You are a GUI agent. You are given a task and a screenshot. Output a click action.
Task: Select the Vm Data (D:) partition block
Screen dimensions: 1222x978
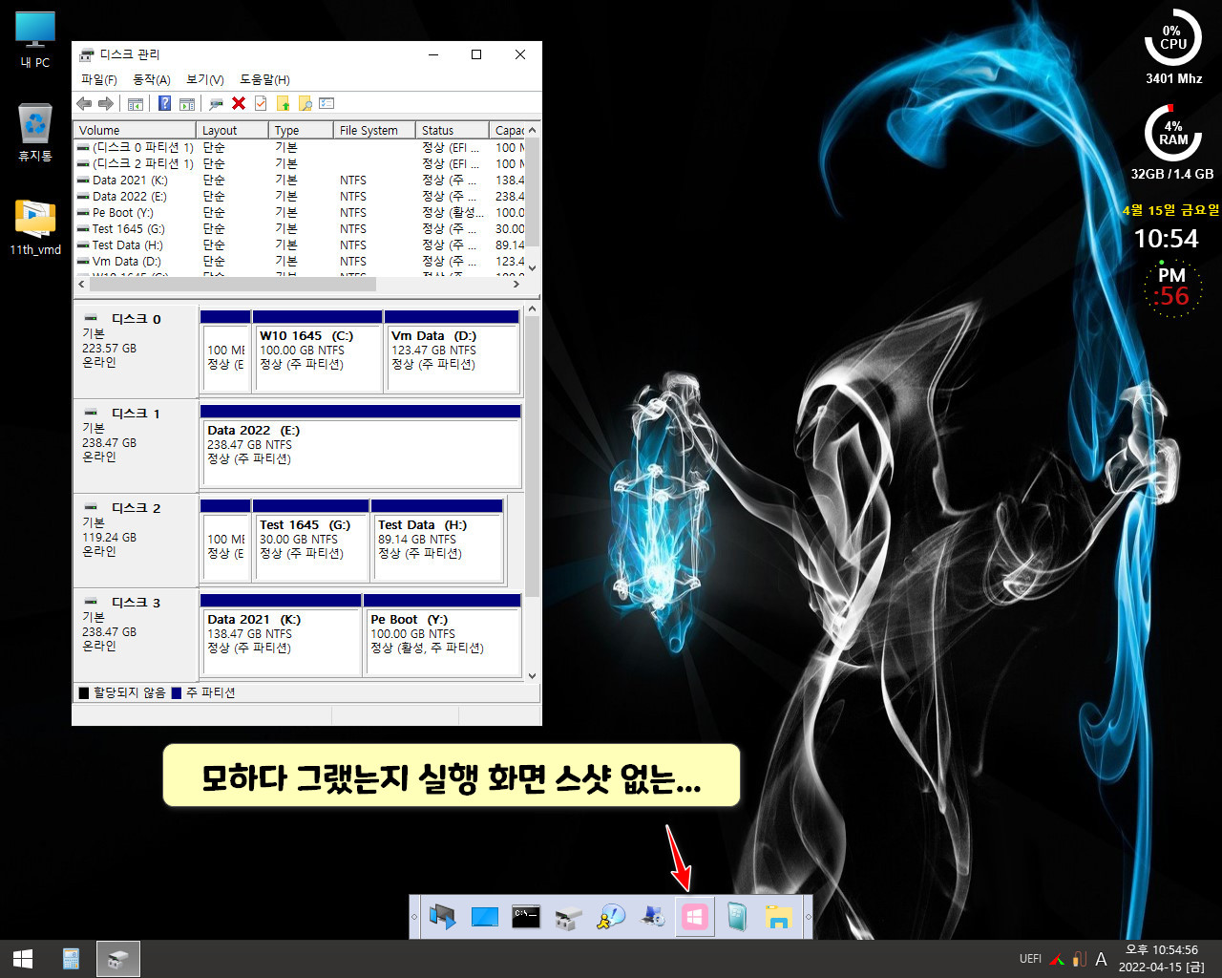(453, 351)
